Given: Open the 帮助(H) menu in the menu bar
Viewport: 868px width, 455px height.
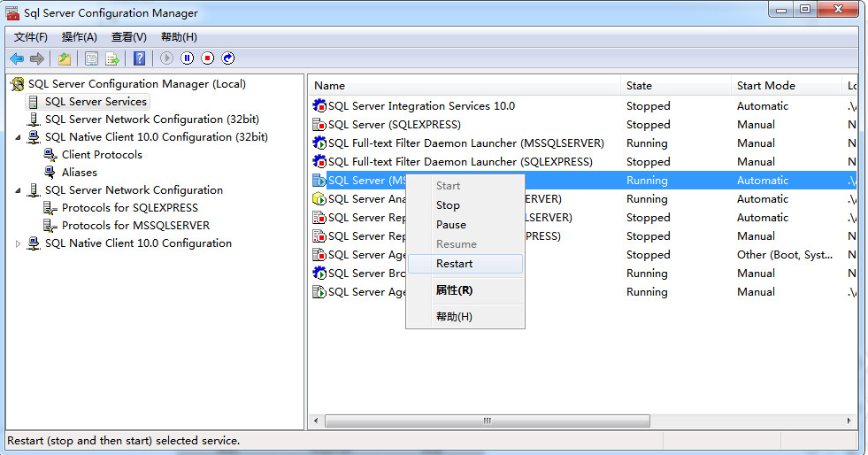Looking at the screenshot, I should [x=179, y=37].
